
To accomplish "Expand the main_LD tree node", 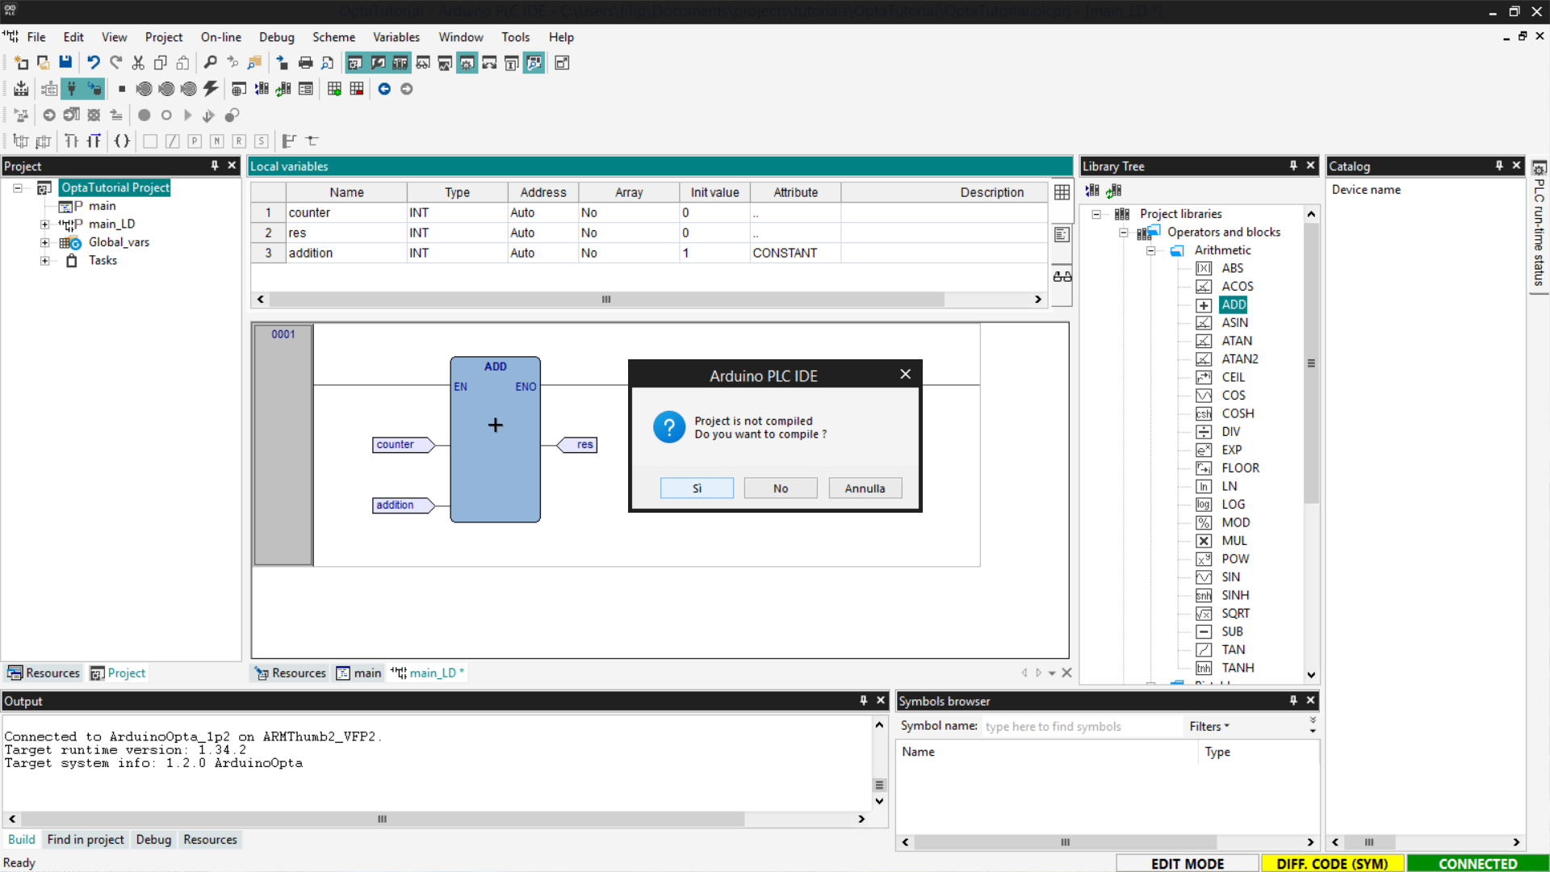I will (x=45, y=224).
